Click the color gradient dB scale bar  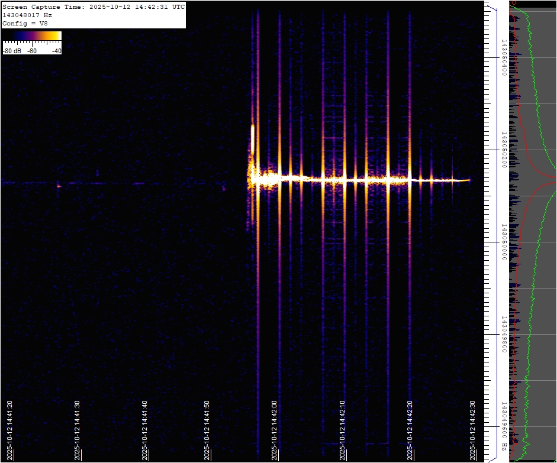32,37
